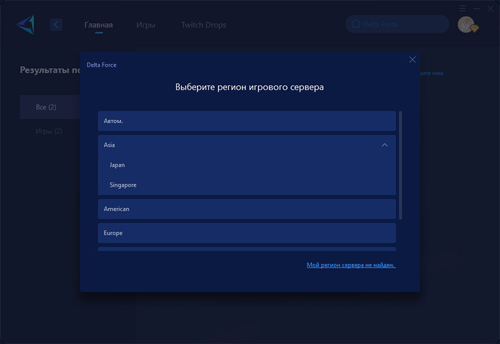Minimize the application window

[476, 9]
